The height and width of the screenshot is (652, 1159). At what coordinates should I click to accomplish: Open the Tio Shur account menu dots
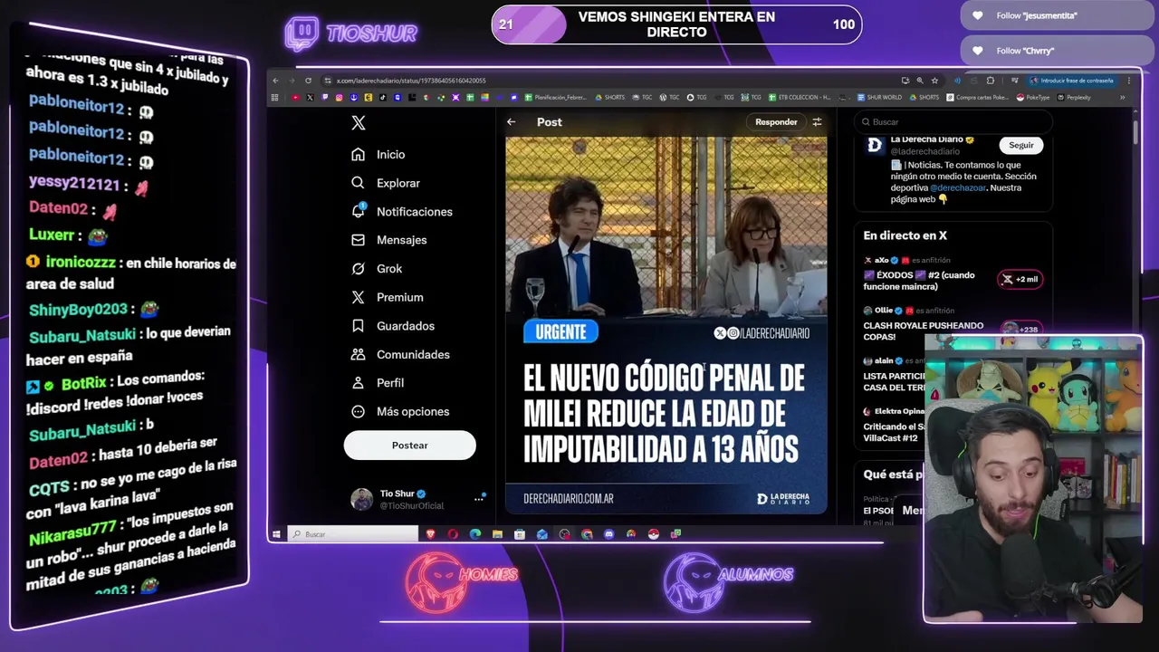tap(480, 499)
